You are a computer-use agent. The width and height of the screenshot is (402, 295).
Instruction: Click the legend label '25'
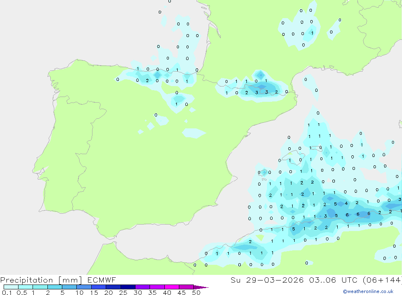point(123,293)
